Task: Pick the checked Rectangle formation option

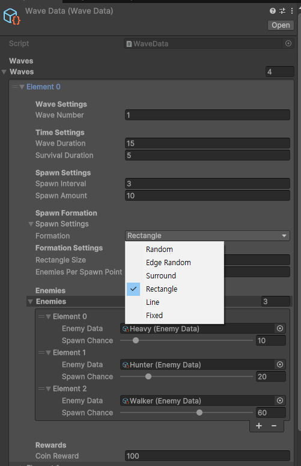Action: pos(175,289)
